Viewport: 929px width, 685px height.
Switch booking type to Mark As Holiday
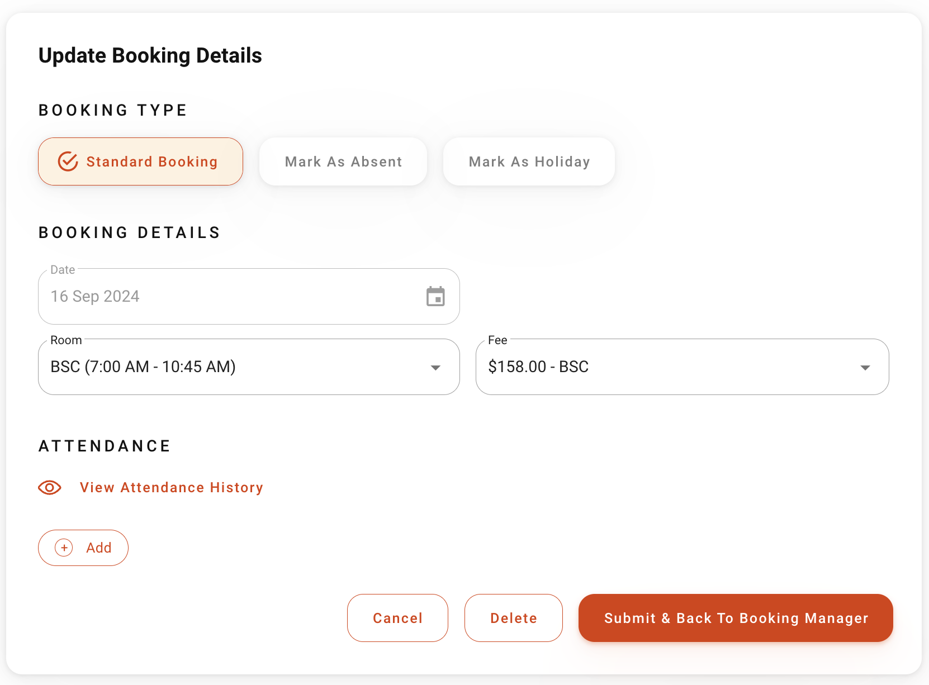[529, 161]
